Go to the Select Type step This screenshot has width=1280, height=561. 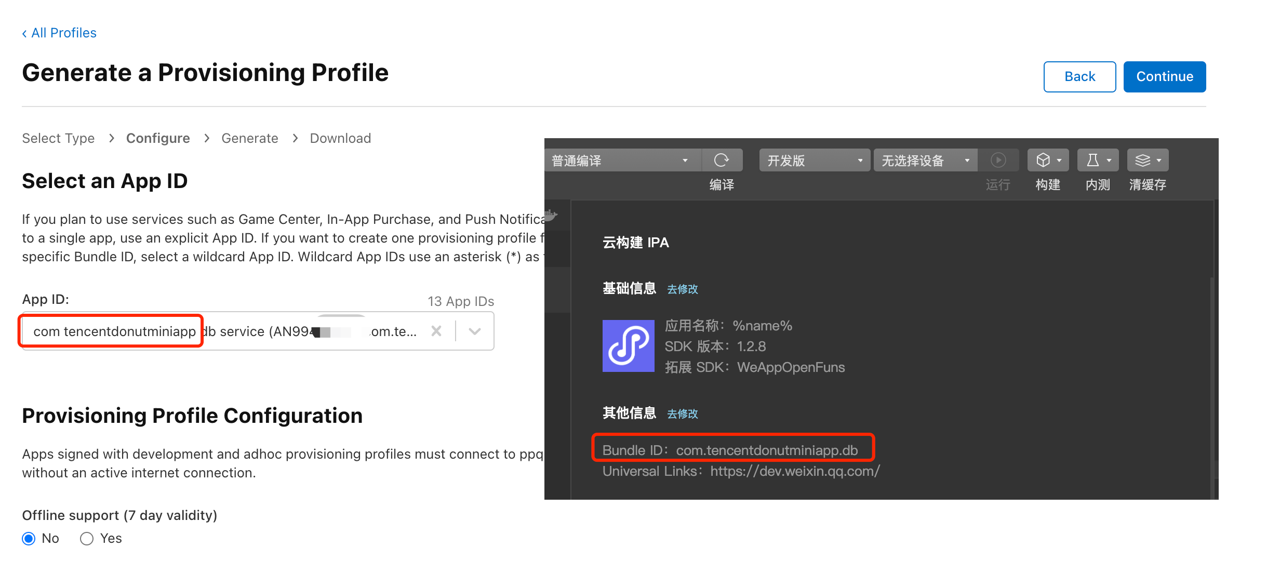click(58, 138)
